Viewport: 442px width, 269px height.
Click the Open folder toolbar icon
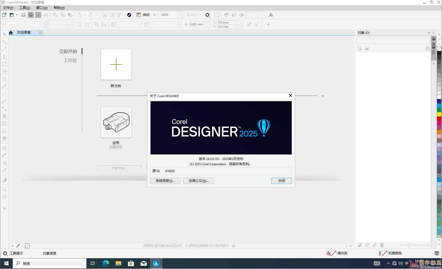coord(12,15)
